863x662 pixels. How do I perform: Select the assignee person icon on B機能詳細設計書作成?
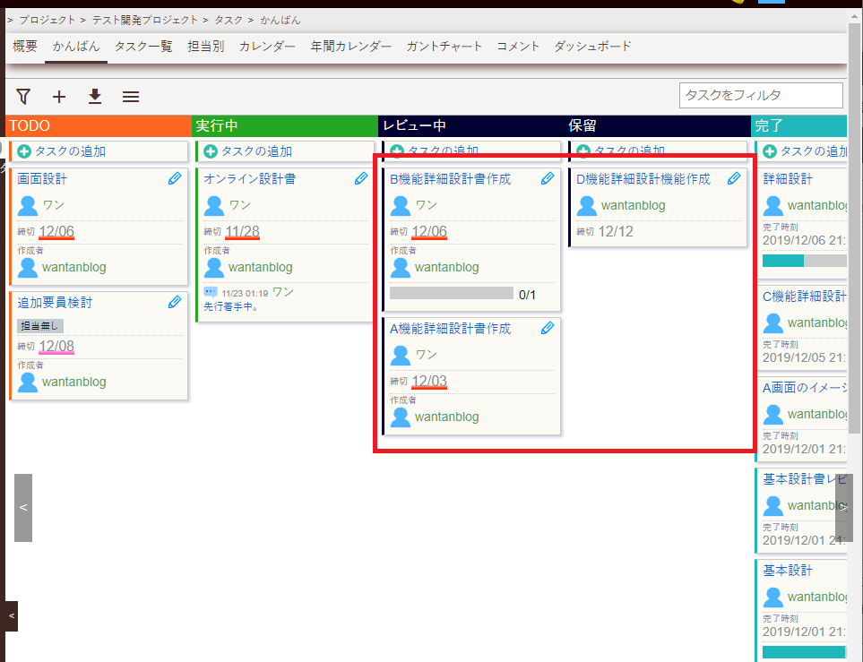click(x=400, y=205)
